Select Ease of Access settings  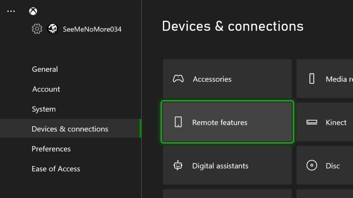pos(56,168)
